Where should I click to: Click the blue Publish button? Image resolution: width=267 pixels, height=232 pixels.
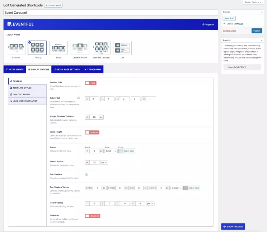click(x=257, y=31)
